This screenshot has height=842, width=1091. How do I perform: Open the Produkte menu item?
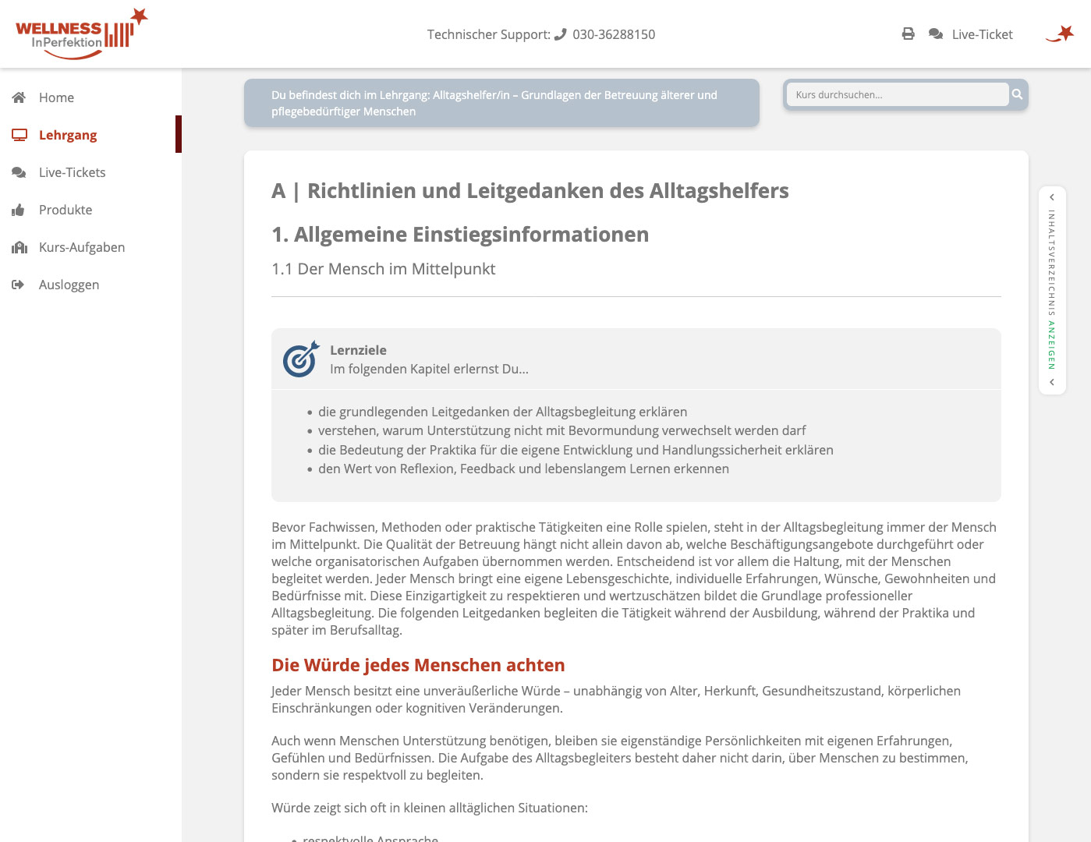[66, 210]
